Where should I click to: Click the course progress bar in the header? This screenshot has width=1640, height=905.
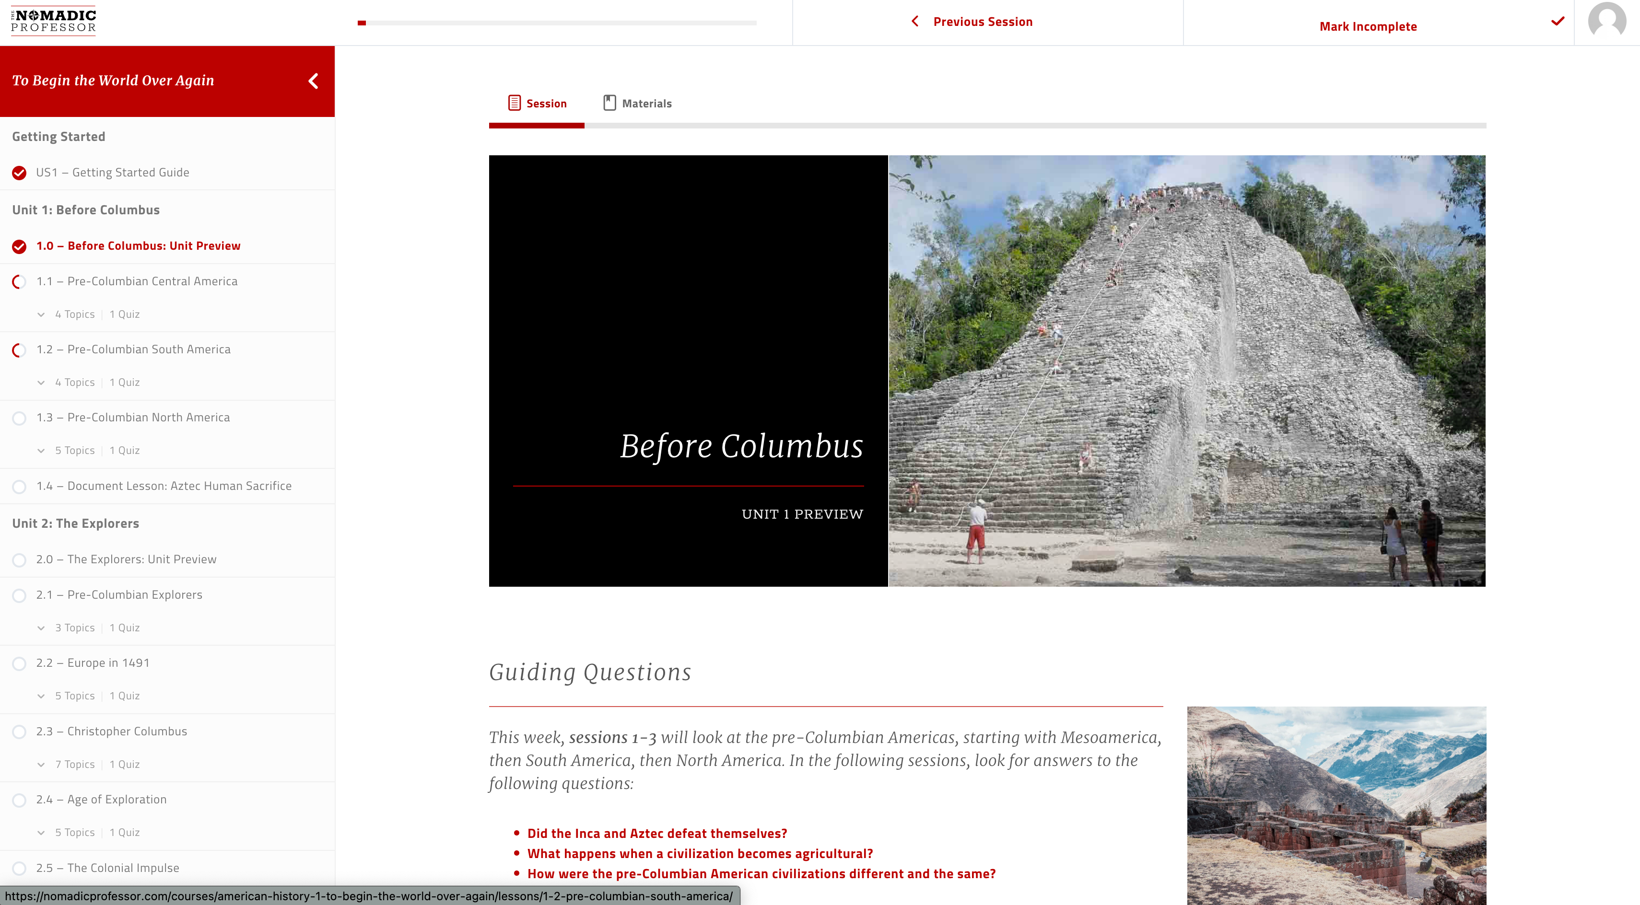click(x=557, y=23)
